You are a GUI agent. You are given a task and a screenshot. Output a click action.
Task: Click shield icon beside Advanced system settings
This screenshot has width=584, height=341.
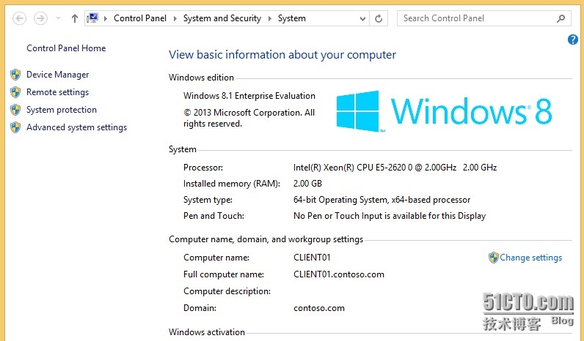15,127
